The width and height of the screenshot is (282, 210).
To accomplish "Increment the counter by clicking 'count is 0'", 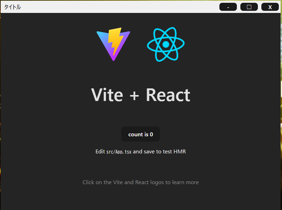I will pyautogui.click(x=141, y=134).
